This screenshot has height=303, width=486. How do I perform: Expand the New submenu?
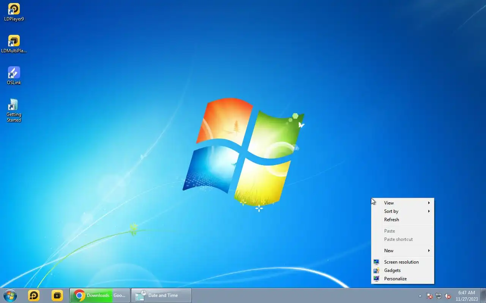click(x=402, y=251)
